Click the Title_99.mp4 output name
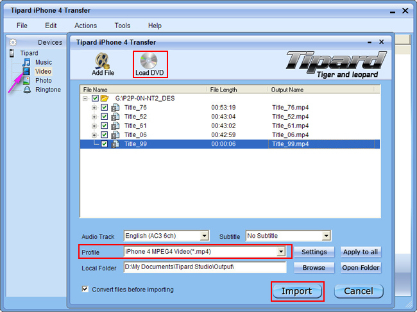417x312 pixels. [x=291, y=144]
